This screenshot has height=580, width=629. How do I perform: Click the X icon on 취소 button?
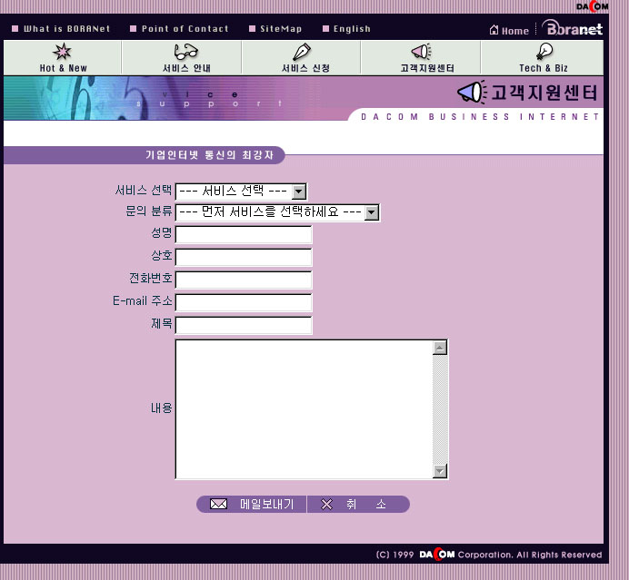[x=326, y=505]
